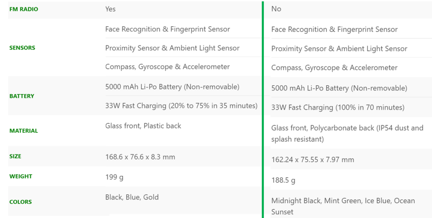Click the COLORS spec label
Image resolution: width=432 pixels, height=218 pixels.
point(20,202)
